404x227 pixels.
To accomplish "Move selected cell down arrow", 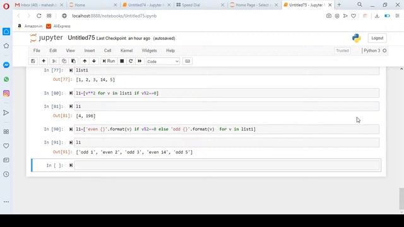I will [x=94, y=61].
